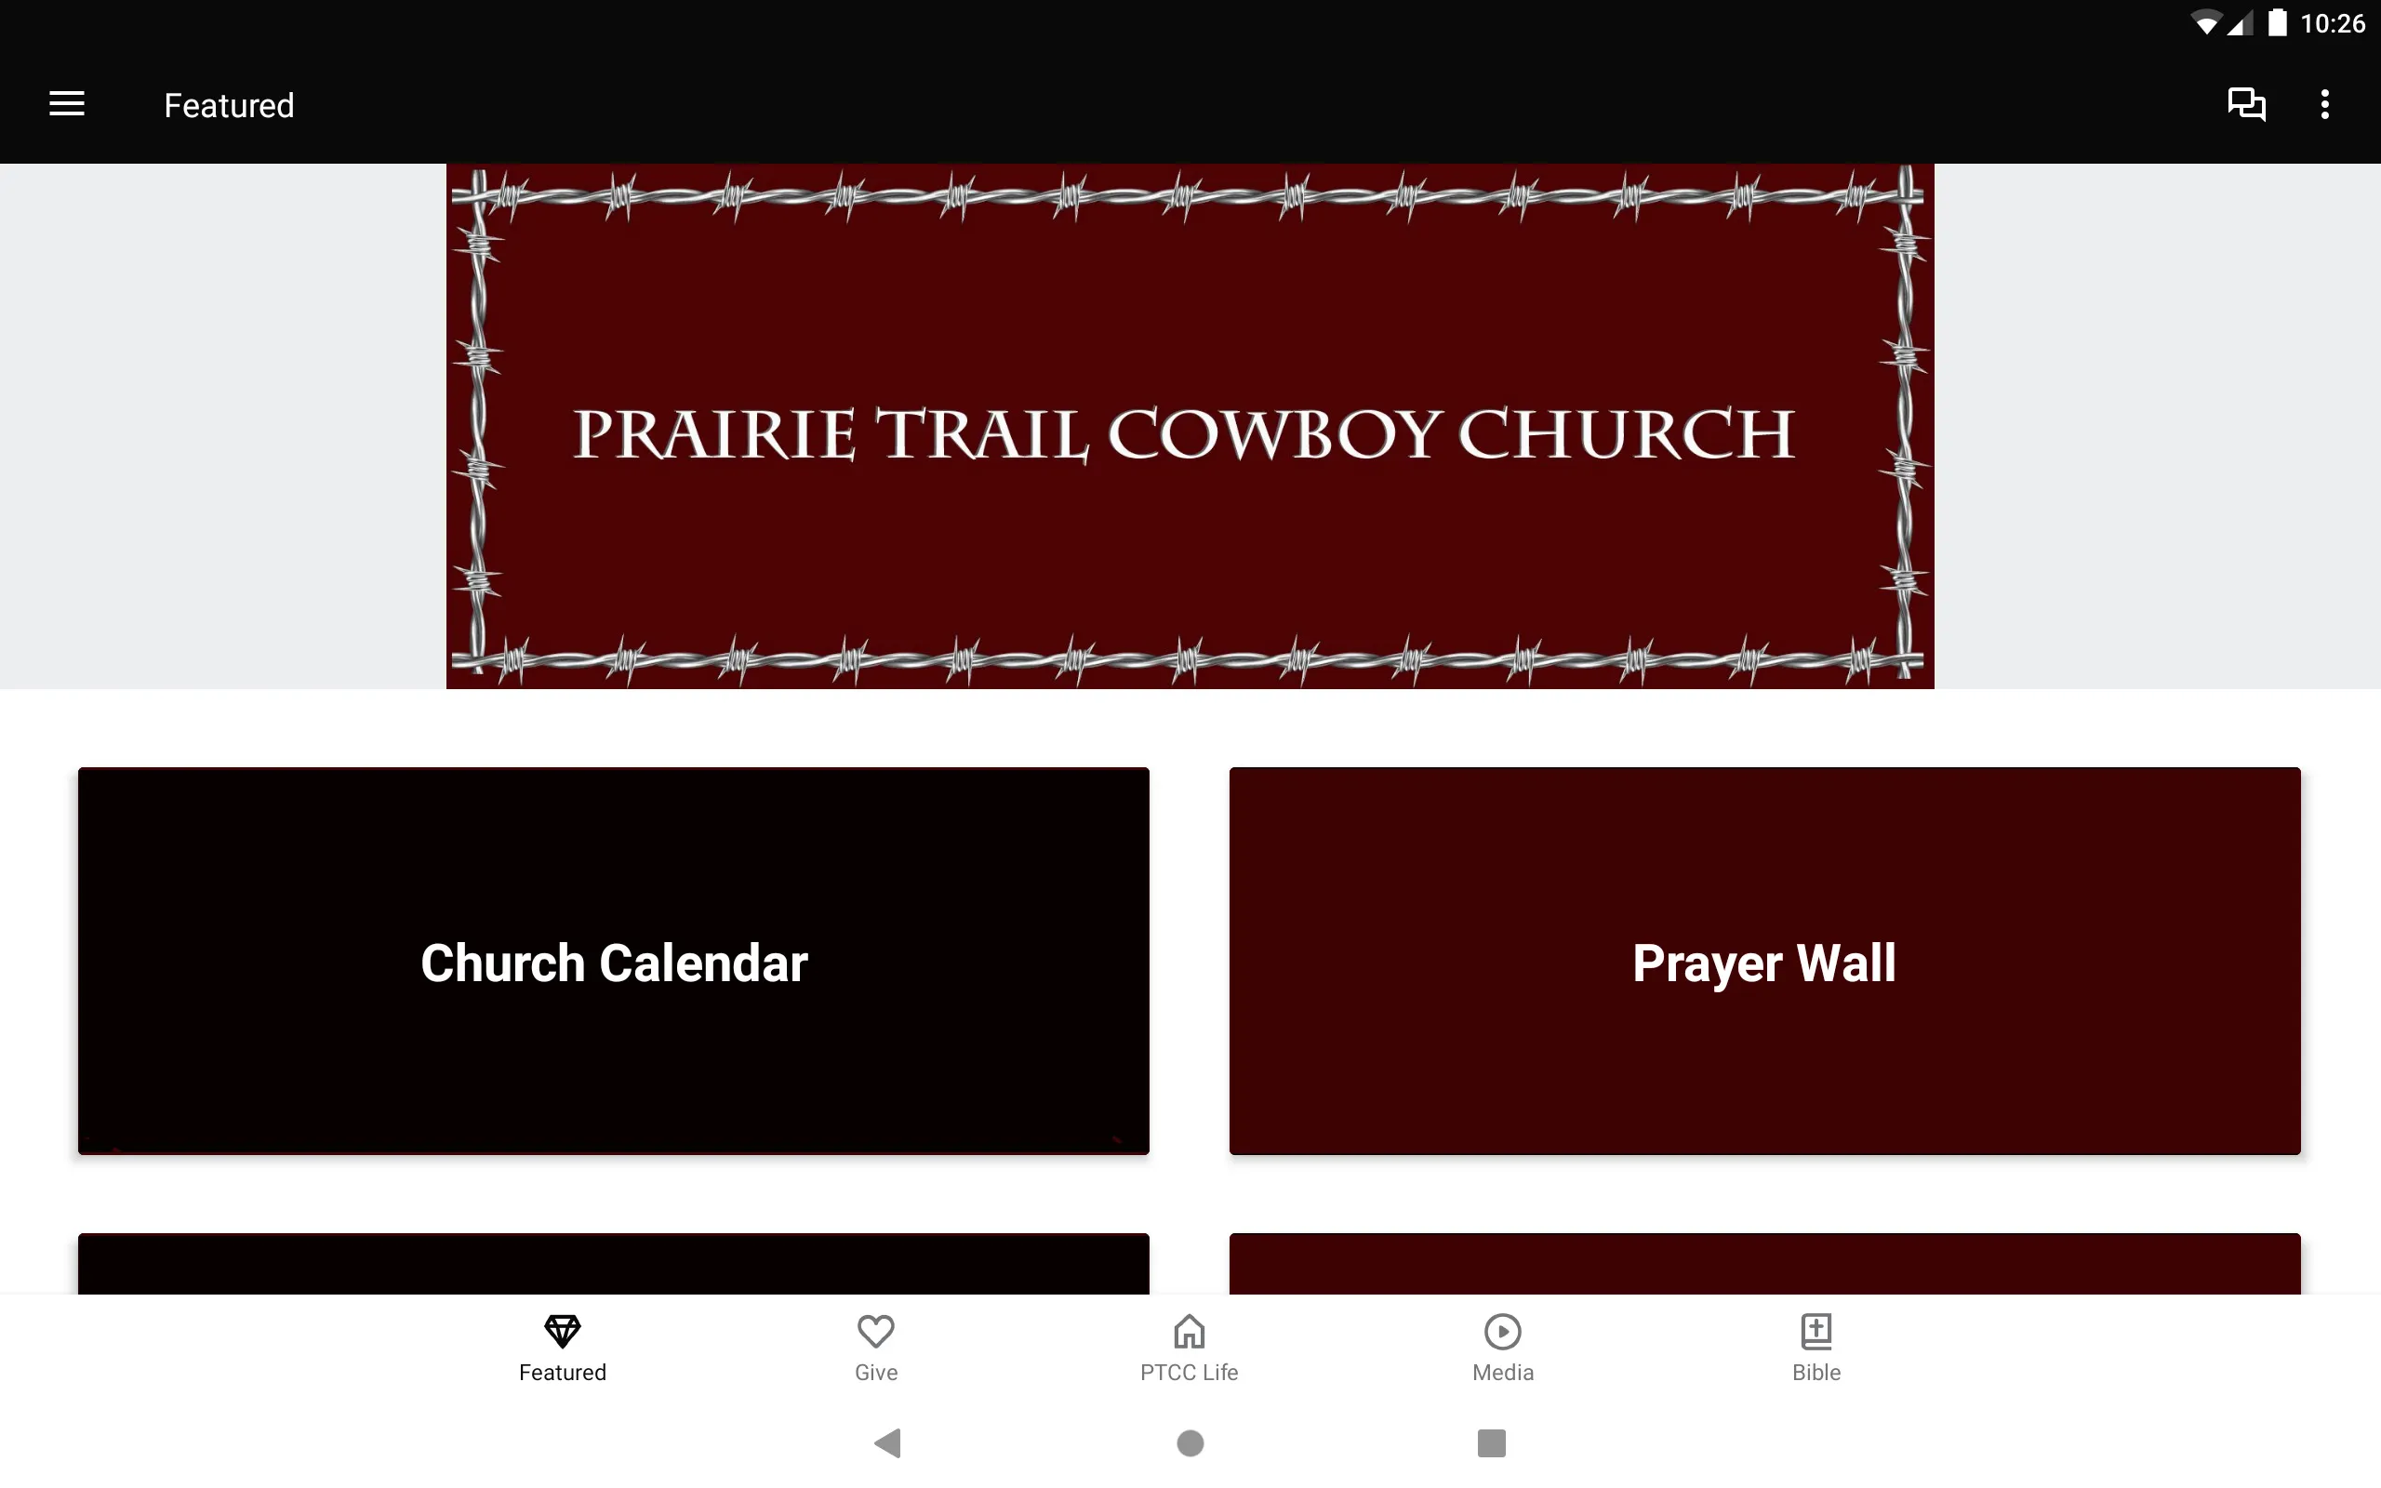The image size is (2381, 1488).
Task: Tap the home circle navigation button
Action: coord(1190,1441)
